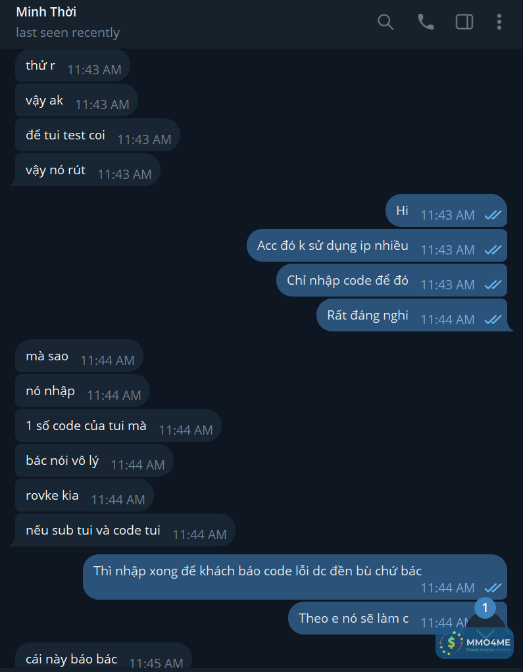Click the "last seen recently" status text
523x672 pixels.
(x=68, y=32)
